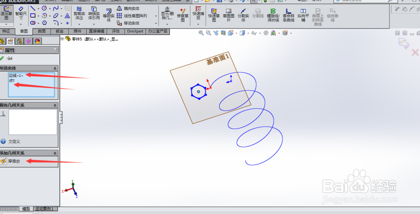Open the Trim Entities dropdown arrow
The image size is (420, 214).
[79, 24]
